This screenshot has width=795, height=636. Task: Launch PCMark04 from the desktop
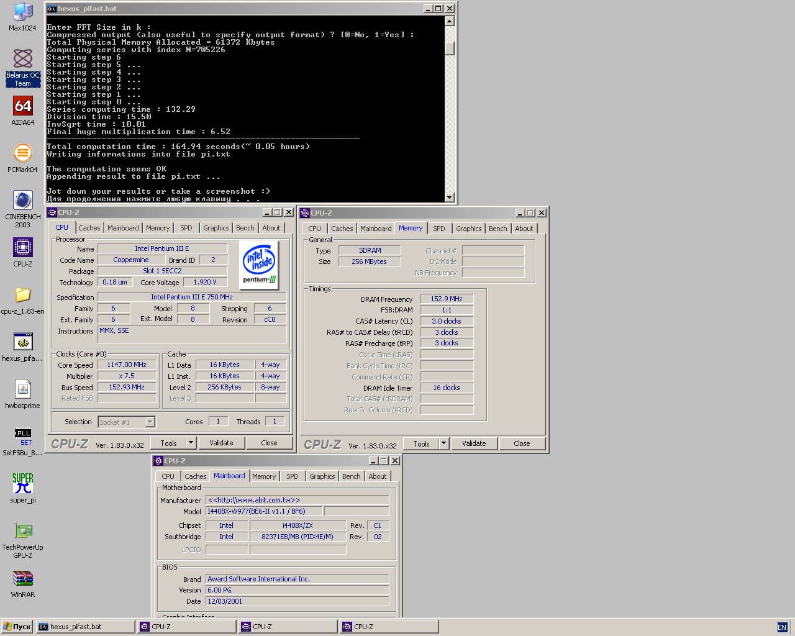point(23,158)
